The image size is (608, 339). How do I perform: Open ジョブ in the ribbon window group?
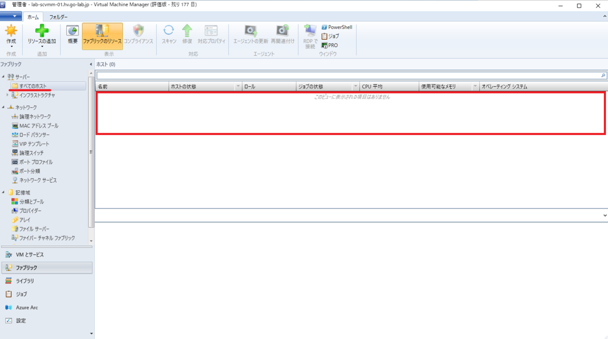tap(330, 36)
